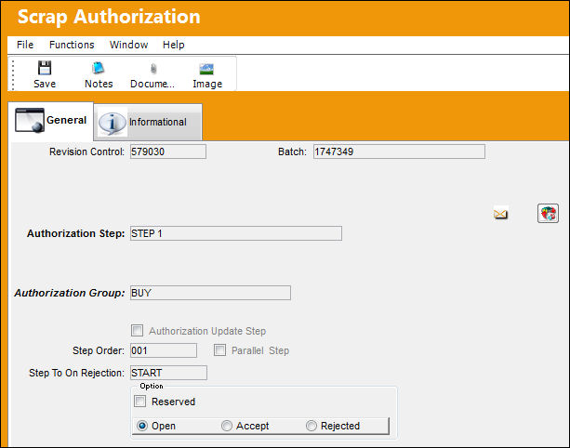Click the Step Order field

point(164,350)
